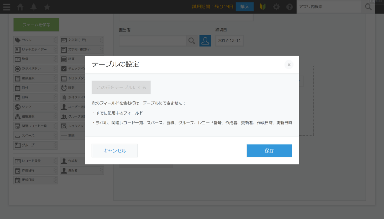This screenshot has width=384, height=219.
Task: Select the 日時 field item
Action: pyautogui.click(x=36, y=97)
